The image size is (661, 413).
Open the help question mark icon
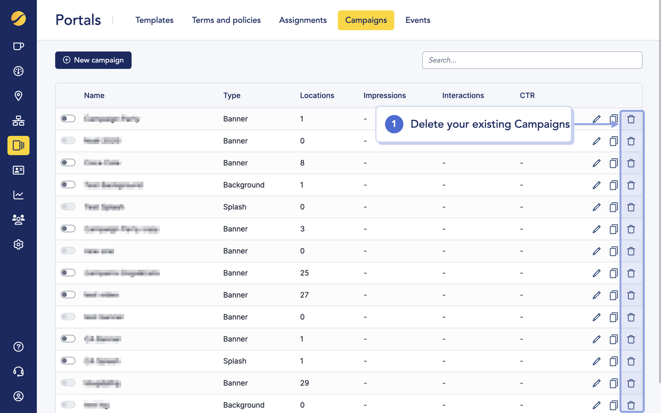(18, 347)
